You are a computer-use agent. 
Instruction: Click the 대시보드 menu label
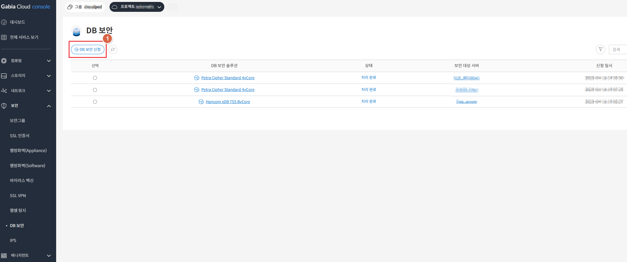pyautogui.click(x=17, y=22)
